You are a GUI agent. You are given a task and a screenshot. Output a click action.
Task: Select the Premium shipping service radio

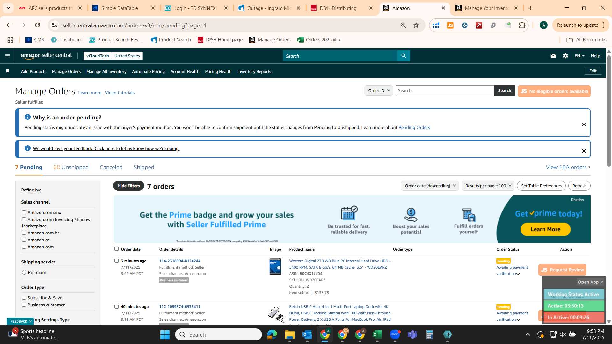pos(24,272)
